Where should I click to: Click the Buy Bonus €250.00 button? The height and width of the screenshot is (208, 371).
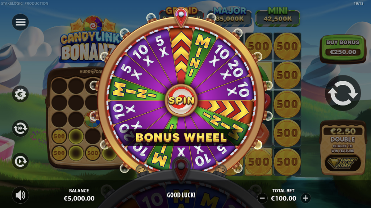[343, 49]
